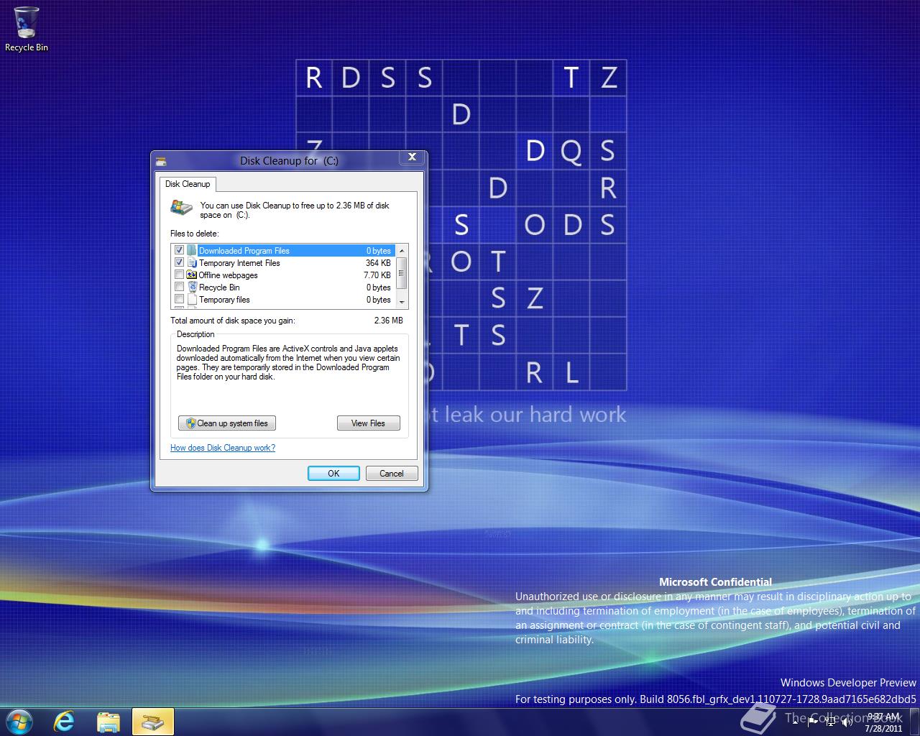Open the volume speaker icon in tray
The image size is (920, 736).
point(847,722)
